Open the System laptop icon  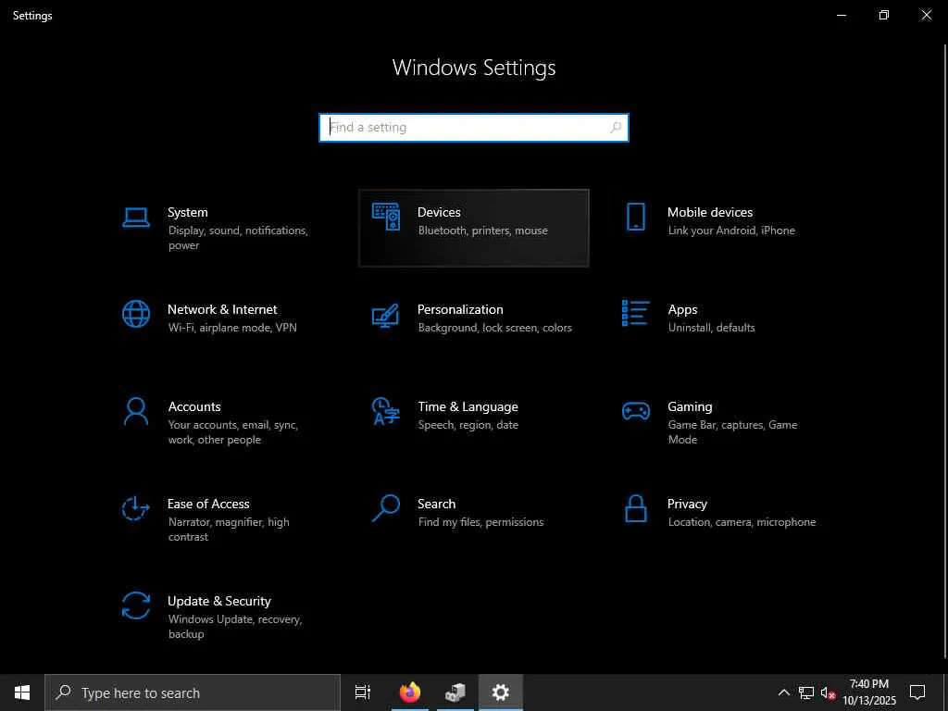tap(136, 217)
